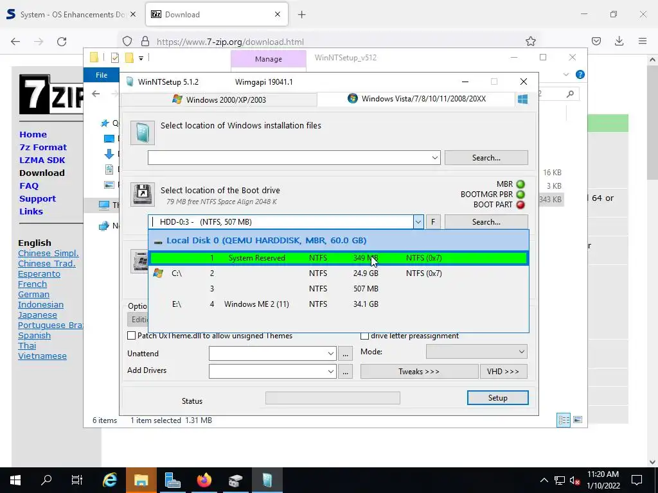Click the green MBR status indicator
This screenshot has height=493, width=658.
[x=520, y=184]
